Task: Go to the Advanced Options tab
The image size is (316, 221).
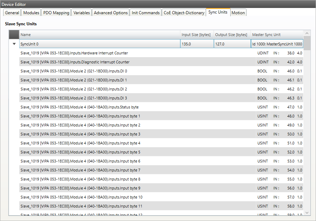Action: tap(111, 13)
